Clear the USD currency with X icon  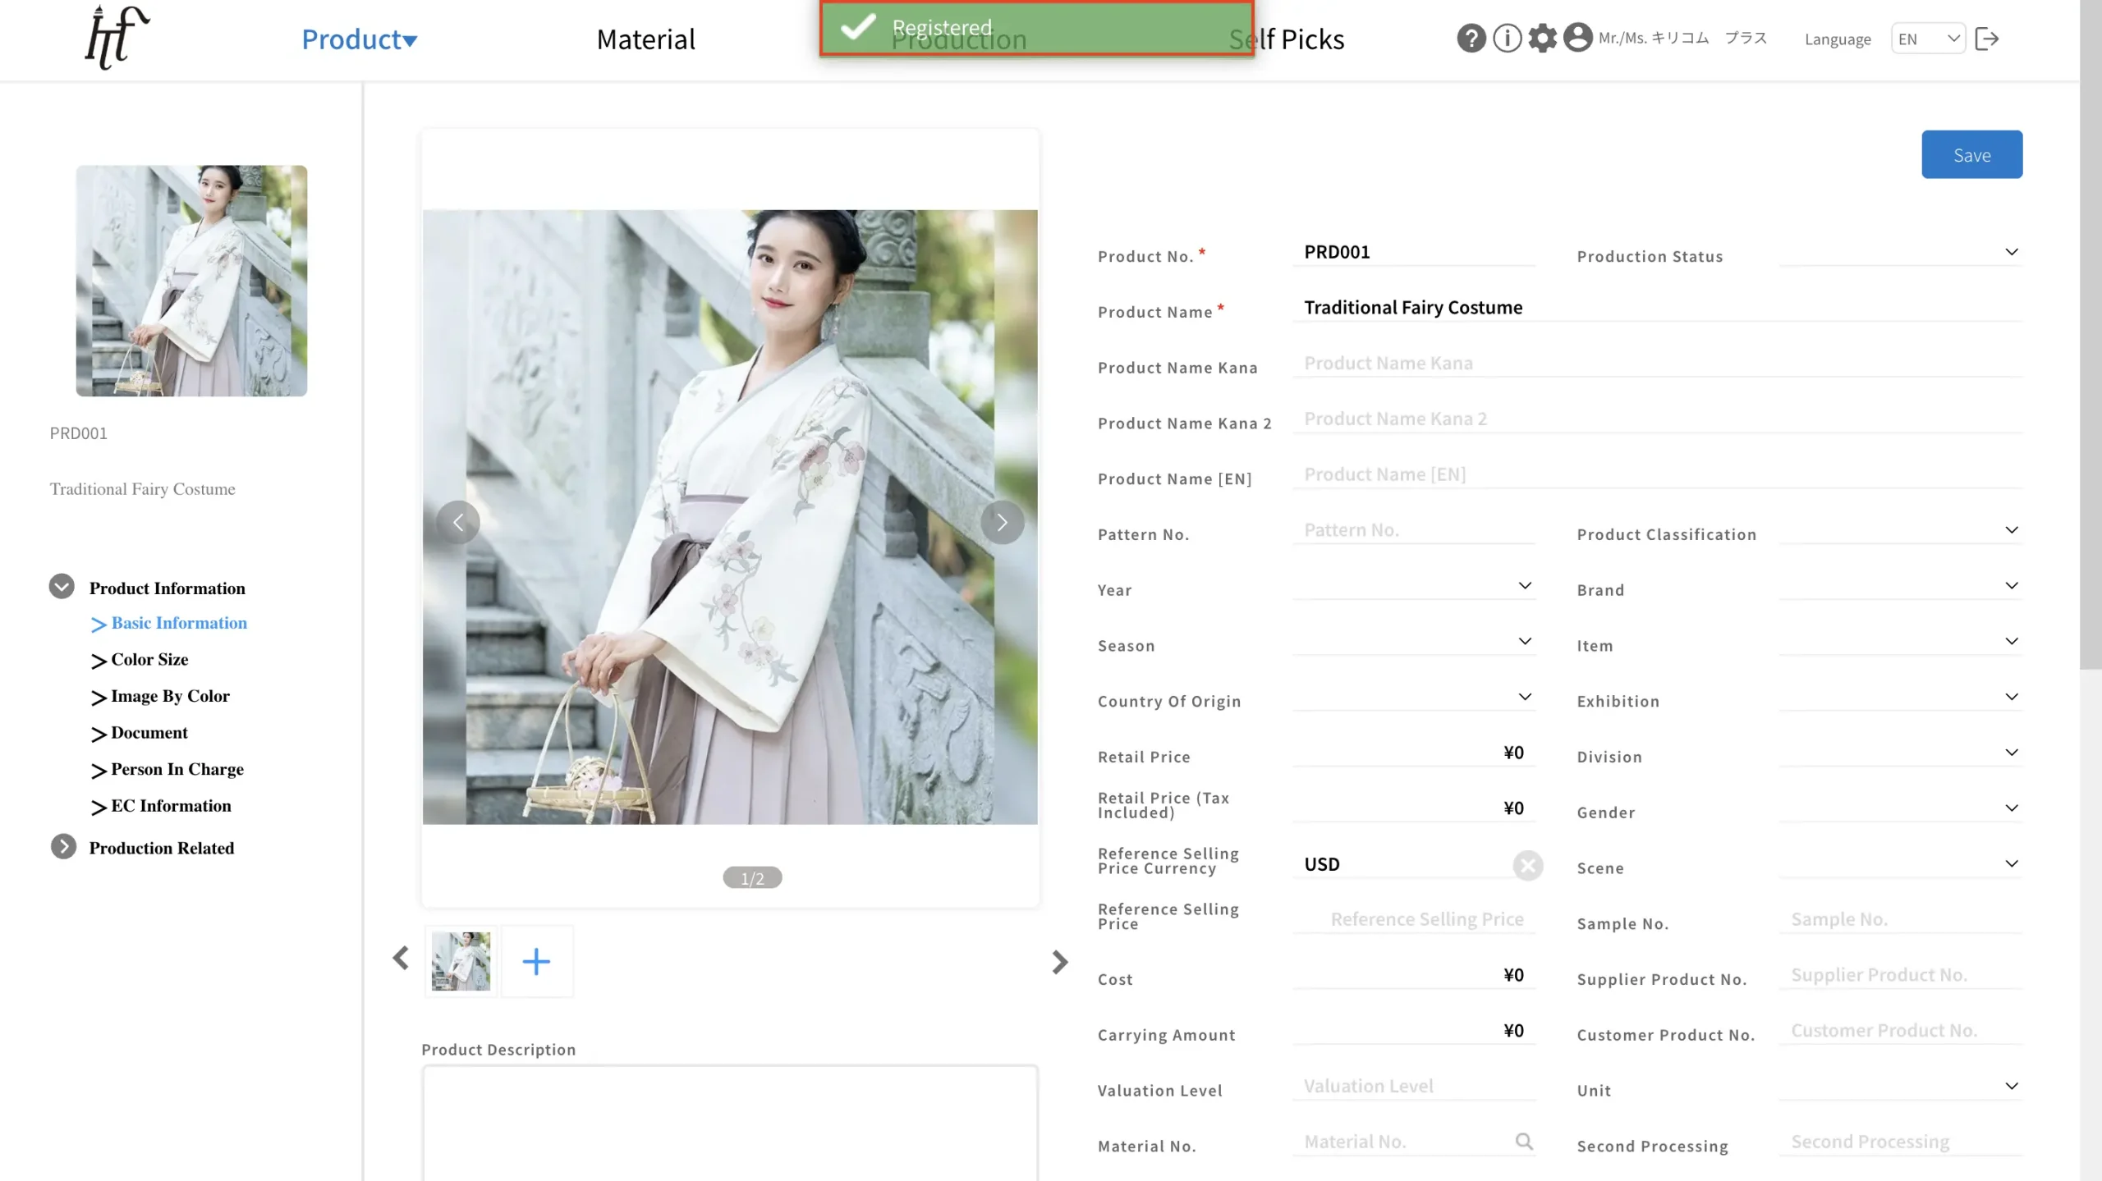[1527, 865]
